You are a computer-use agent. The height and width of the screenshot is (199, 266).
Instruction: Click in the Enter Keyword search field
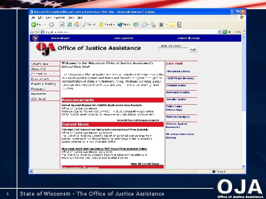pos(174,50)
